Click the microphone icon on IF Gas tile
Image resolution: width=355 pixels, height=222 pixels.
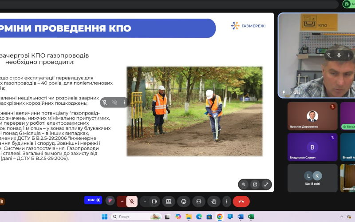339,55
